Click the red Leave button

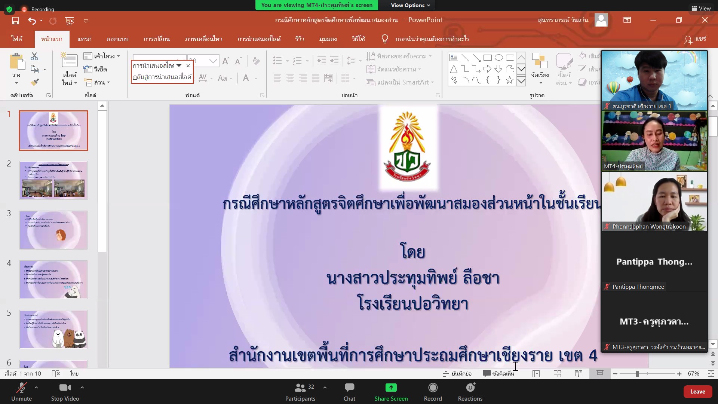click(x=697, y=391)
